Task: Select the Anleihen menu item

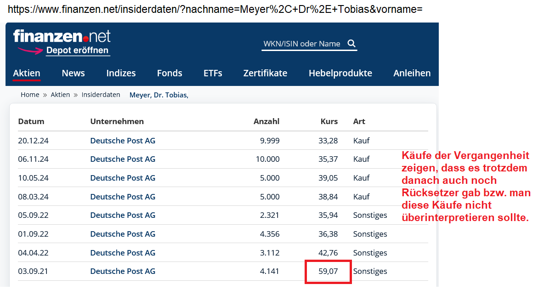Action: 412,73
